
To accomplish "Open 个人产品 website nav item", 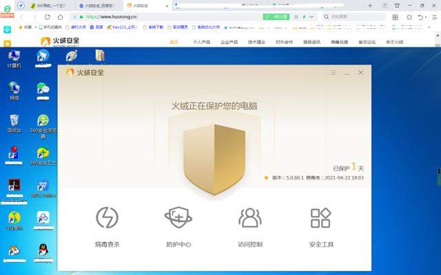I will pos(201,42).
